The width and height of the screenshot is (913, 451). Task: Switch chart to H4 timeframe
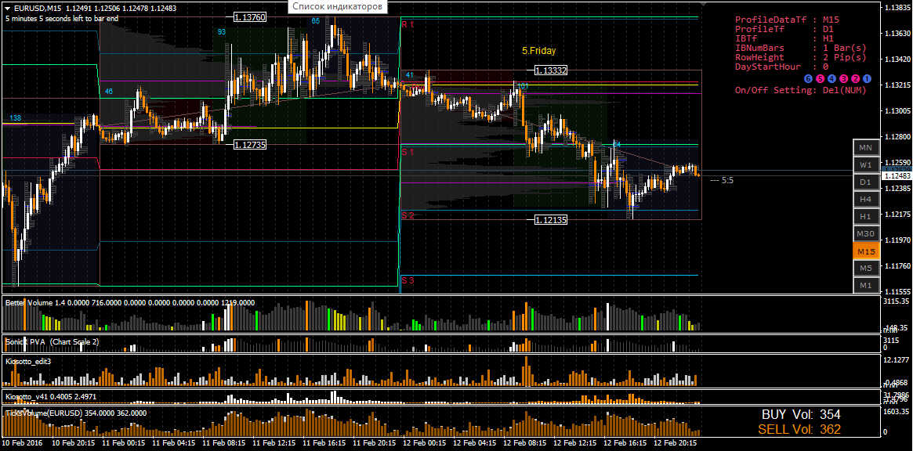[865, 200]
